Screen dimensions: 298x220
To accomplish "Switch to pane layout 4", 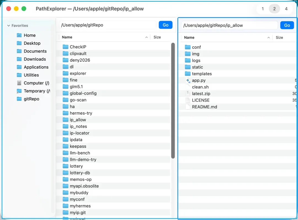I will (286, 9).
